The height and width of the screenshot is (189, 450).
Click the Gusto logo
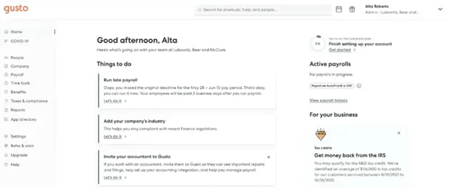pos(16,9)
